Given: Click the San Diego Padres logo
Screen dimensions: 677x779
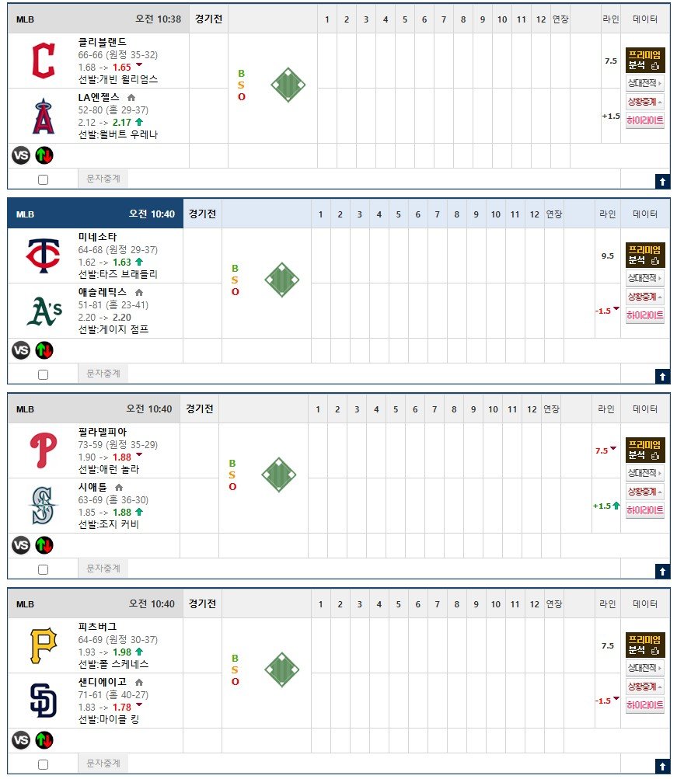Looking at the screenshot, I should click(44, 700).
